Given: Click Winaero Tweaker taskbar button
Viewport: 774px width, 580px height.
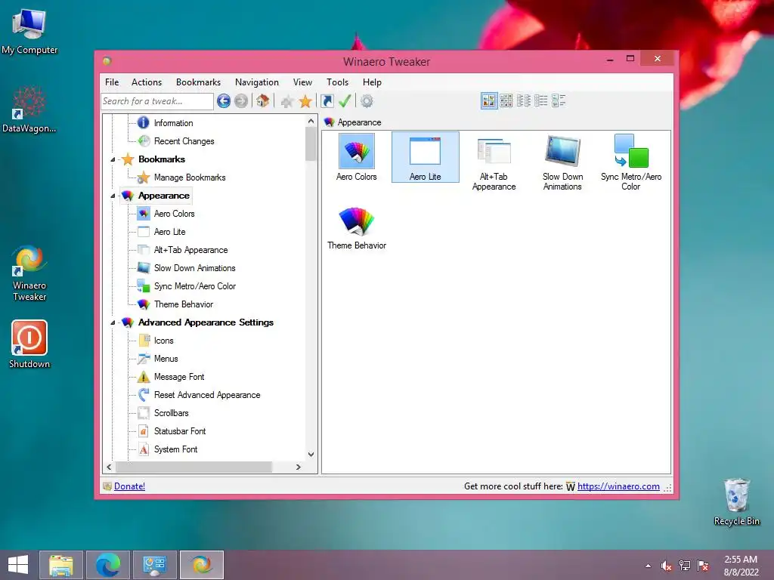Looking at the screenshot, I should click(x=201, y=565).
